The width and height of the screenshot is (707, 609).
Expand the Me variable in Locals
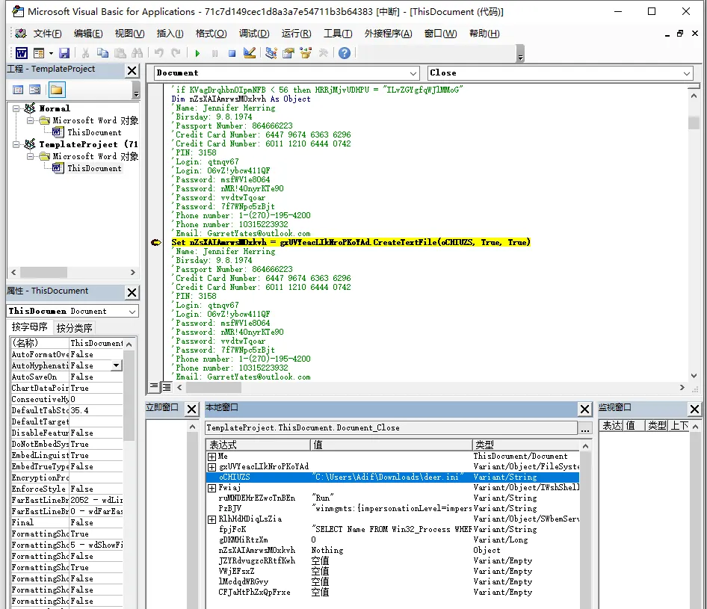coord(212,457)
